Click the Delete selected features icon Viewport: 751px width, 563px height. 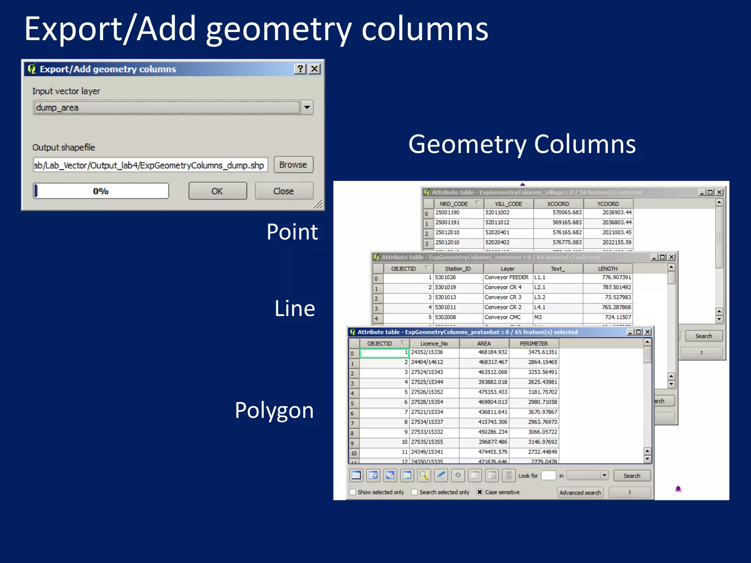pyautogui.click(x=458, y=475)
